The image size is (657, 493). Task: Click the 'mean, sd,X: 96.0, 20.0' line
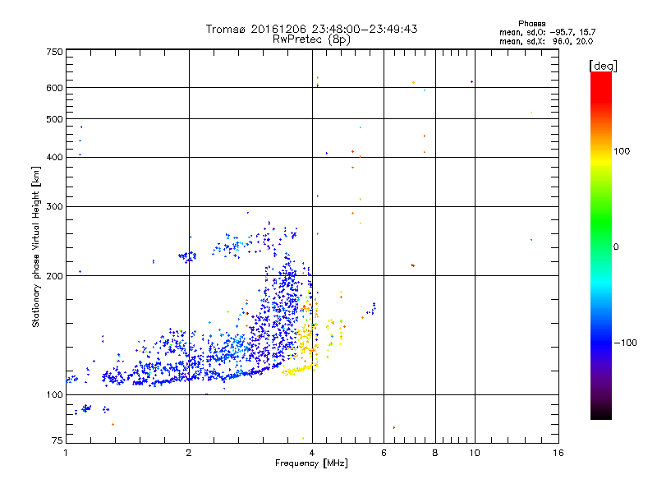546,41
